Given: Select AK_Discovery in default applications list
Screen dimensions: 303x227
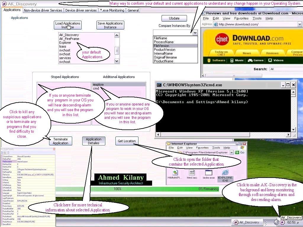Looking at the screenshot, I should (x=69, y=35).
